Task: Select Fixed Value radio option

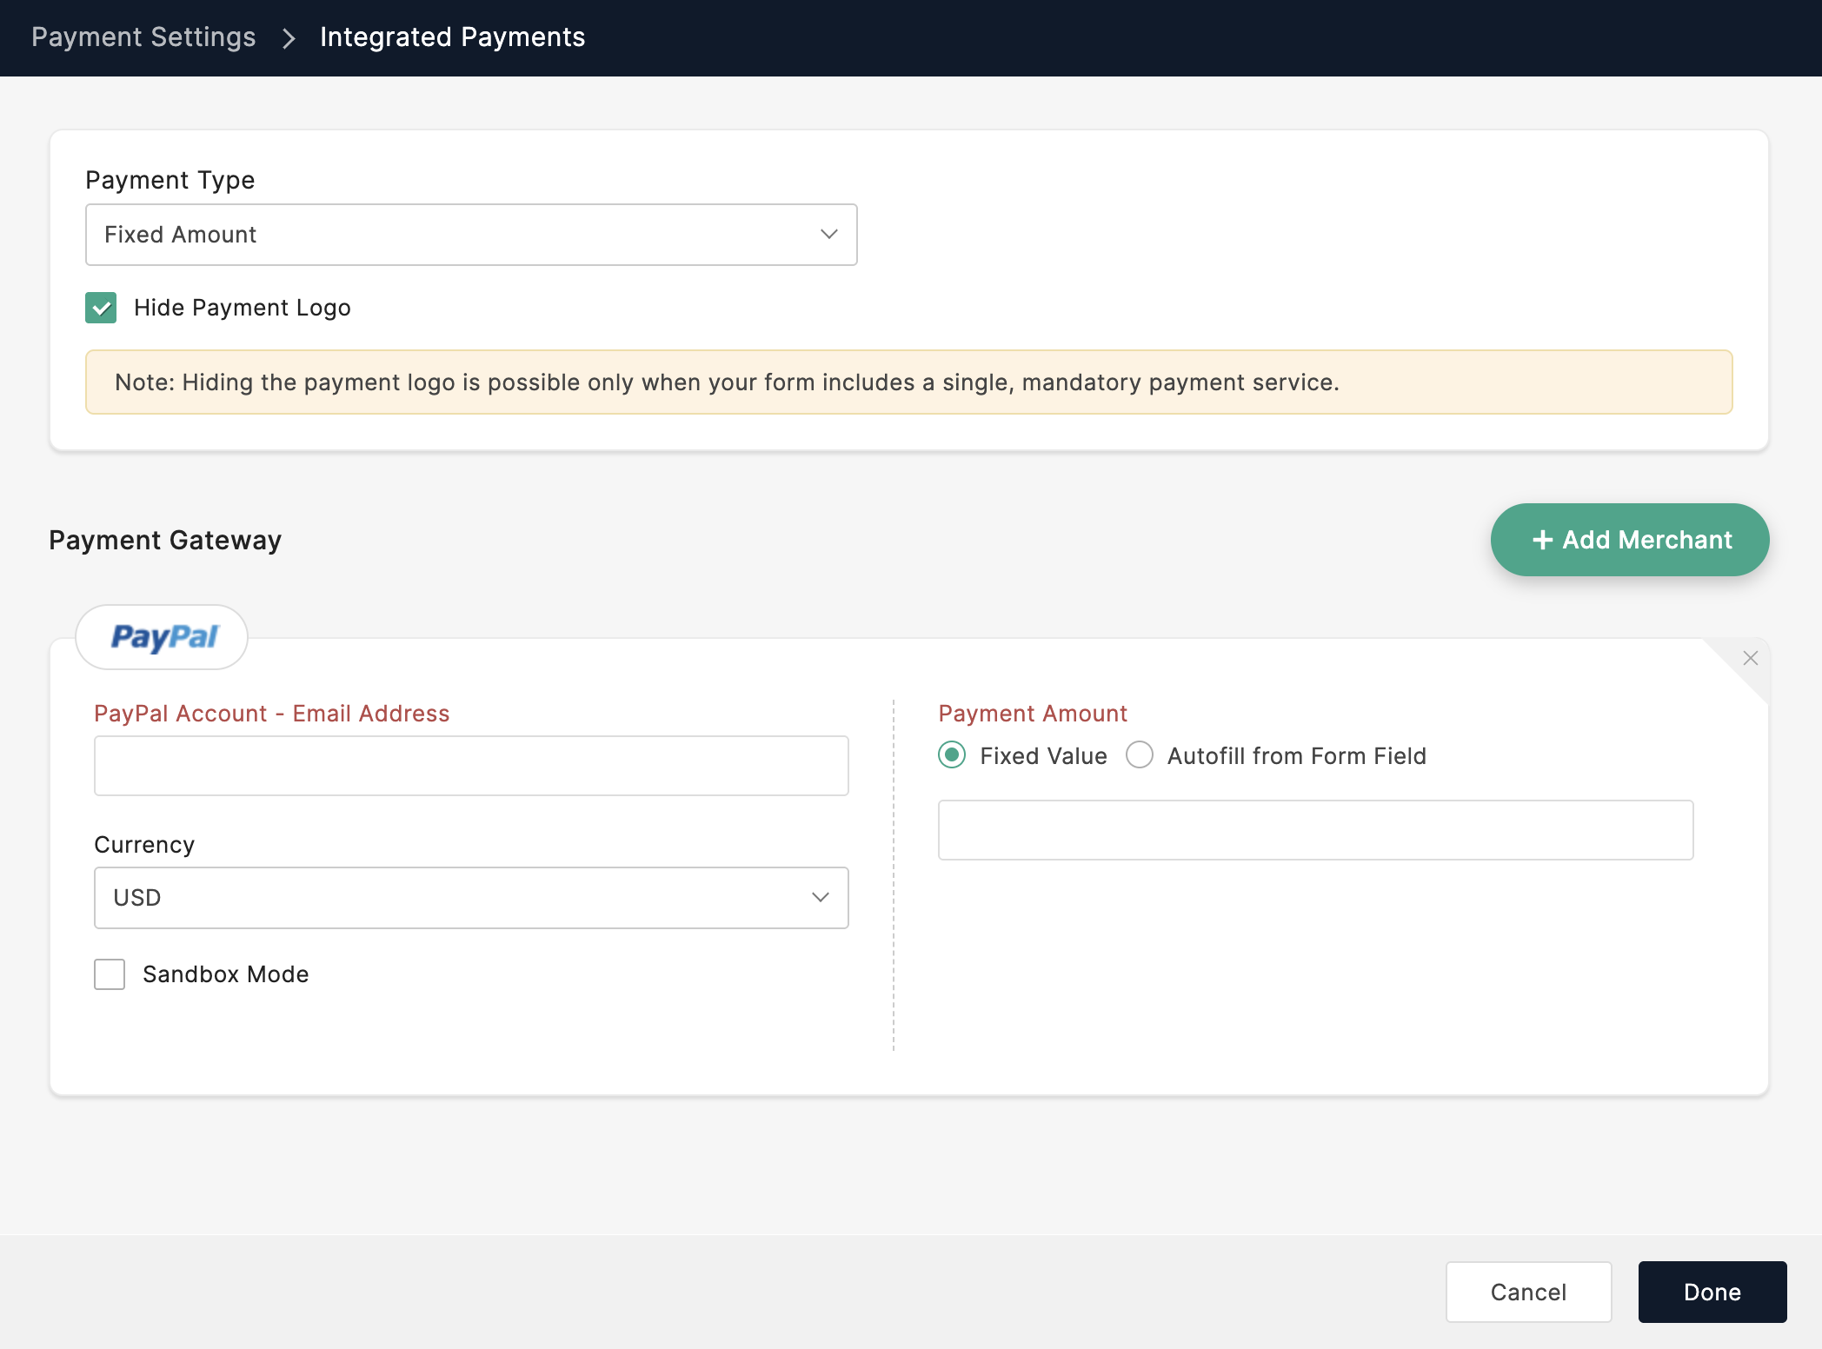Action: 952,755
